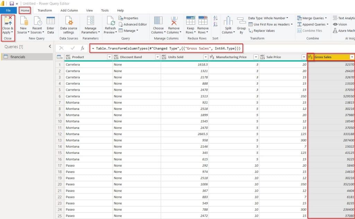Click the Enter Data icon
355x219 pixels.
coord(51,20)
